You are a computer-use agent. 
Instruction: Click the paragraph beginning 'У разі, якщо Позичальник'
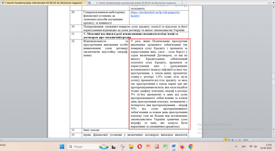[159, 84]
